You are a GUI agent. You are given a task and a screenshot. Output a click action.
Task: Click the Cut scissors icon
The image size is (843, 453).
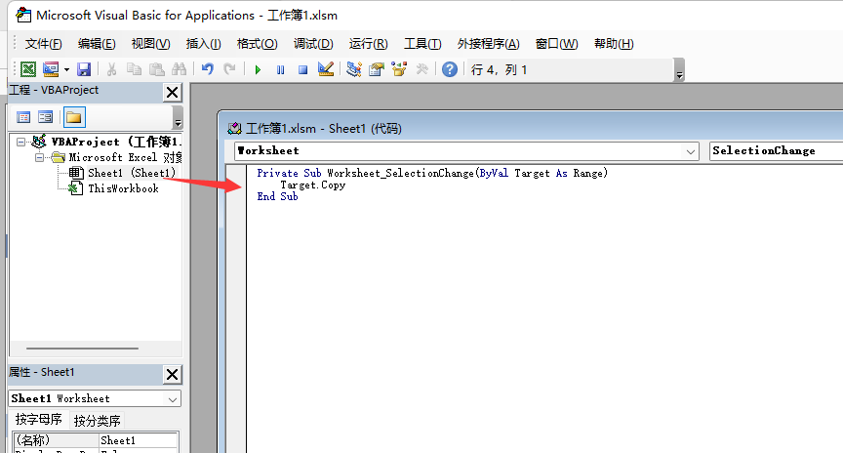tap(111, 69)
